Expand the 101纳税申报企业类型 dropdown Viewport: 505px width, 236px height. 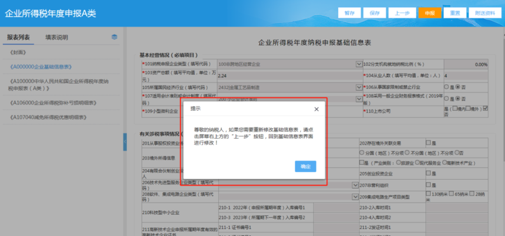pos(359,64)
